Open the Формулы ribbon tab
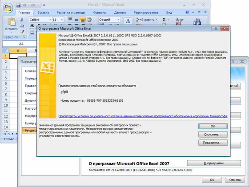Image resolution: width=249 pixels, height=187 pixels. (x=100, y=12)
